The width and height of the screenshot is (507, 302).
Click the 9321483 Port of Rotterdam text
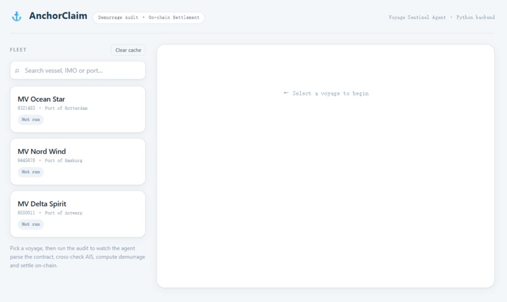pos(52,108)
